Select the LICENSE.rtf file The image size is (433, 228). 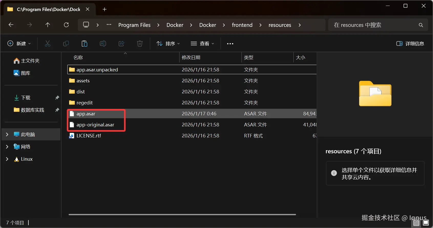click(x=192, y=136)
